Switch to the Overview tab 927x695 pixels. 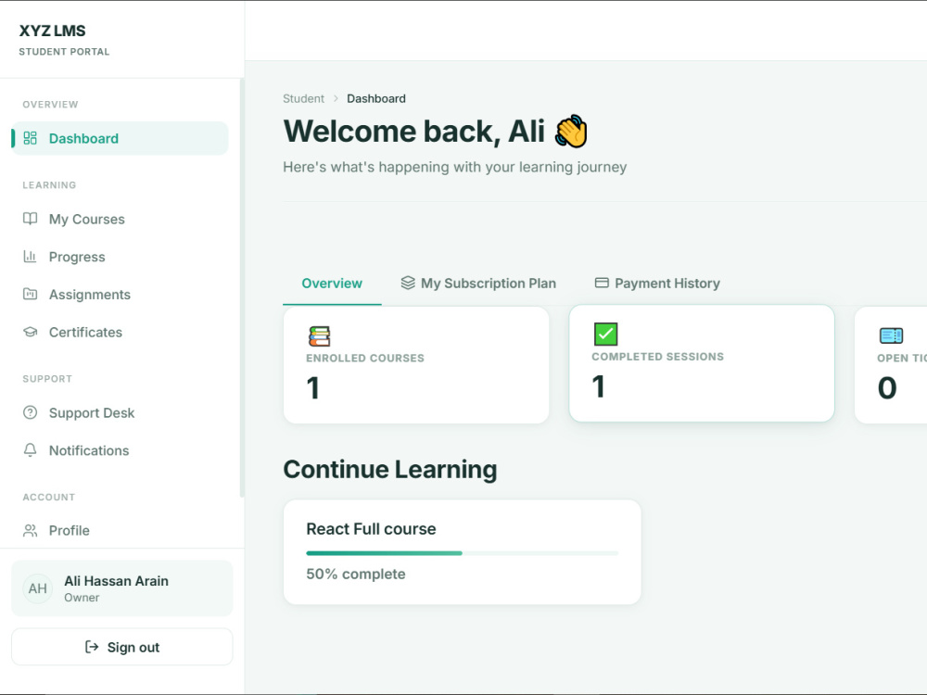point(332,284)
